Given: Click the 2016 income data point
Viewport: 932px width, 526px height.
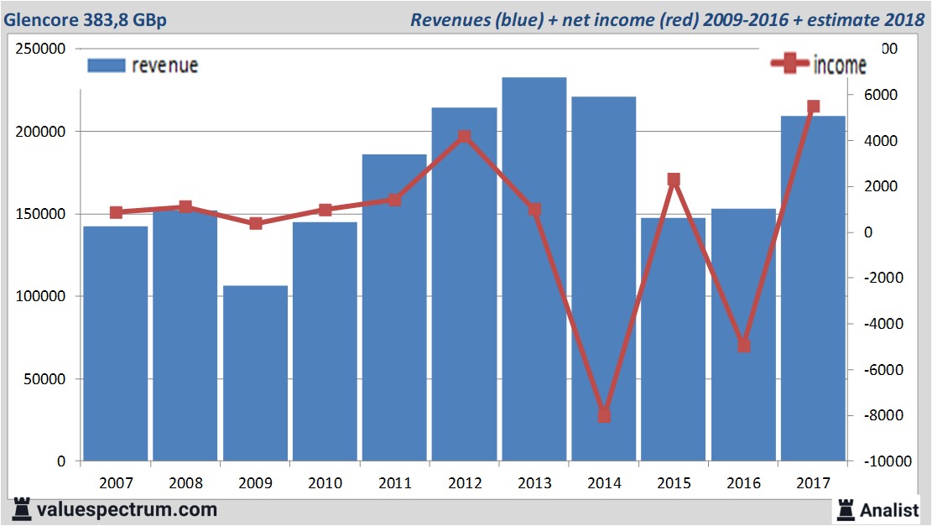Looking at the screenshot, I should tap(743, 346).
